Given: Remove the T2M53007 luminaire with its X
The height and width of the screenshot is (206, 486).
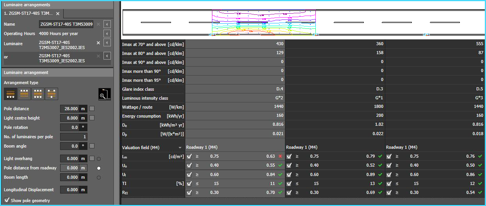Looking at the screenshot, I should (98, 42).
